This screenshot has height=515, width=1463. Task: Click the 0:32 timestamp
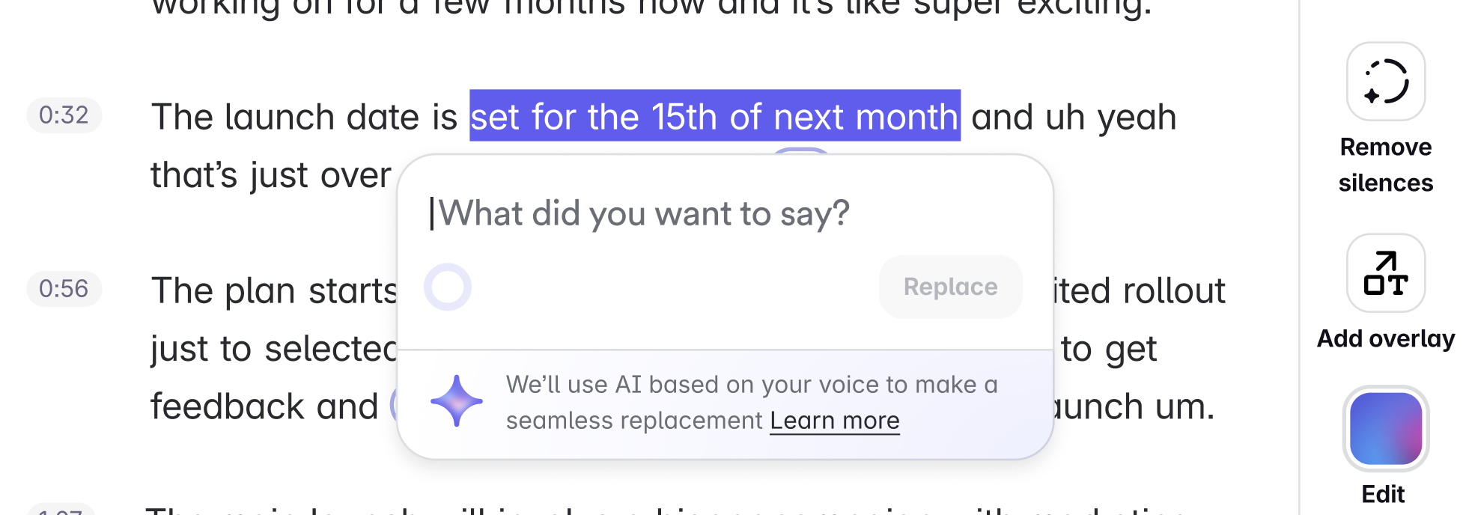[x=64, y=115]
